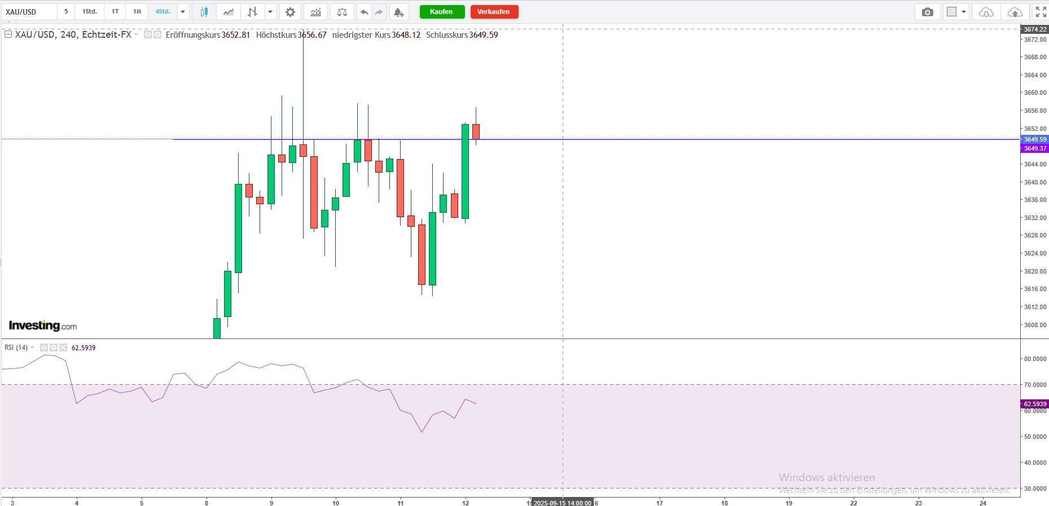Select the candlestick chart type icon
The width and height of the screenshot is (1049, 506).
[204, 12]
